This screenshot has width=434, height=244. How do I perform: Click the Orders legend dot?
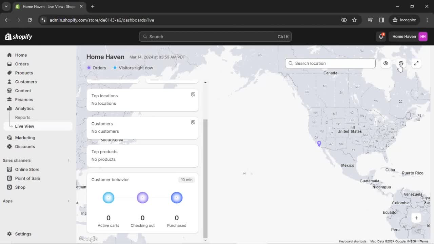pyautogui.click(x=89, y=68)
